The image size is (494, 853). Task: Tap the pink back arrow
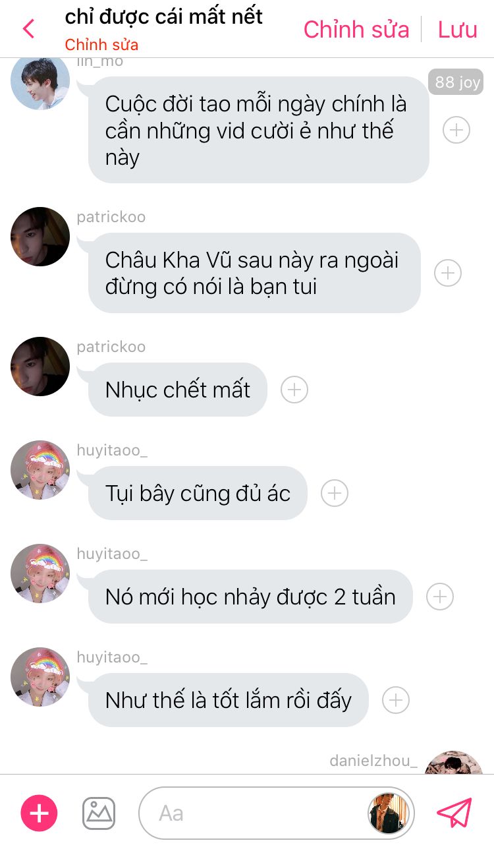click(x=28, y=29)
